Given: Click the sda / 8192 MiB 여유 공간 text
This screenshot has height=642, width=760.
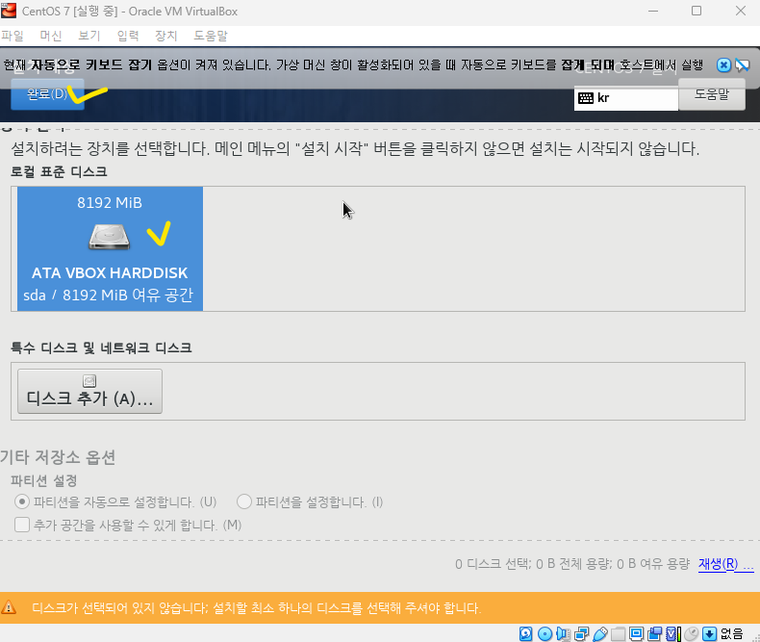Looking at the screenshot, I should (108, 295).
